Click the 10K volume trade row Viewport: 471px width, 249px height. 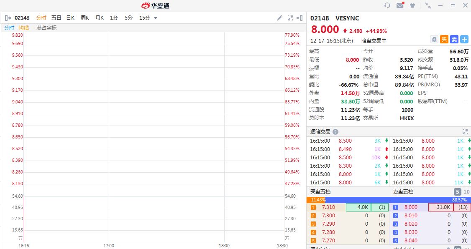[348, 158]
